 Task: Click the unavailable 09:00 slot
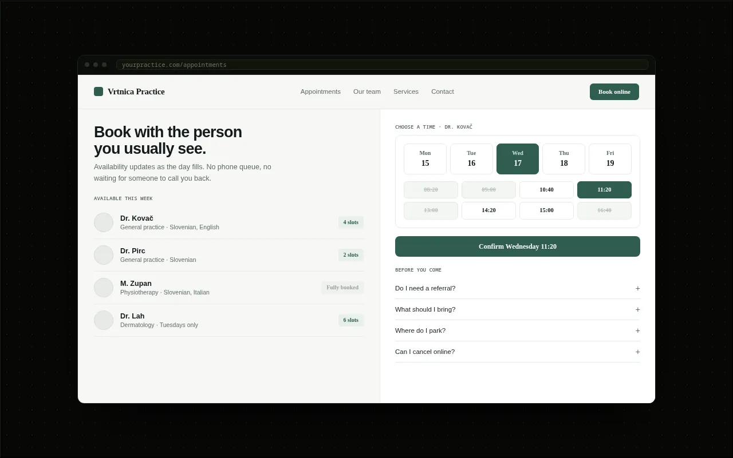[488, 190]
